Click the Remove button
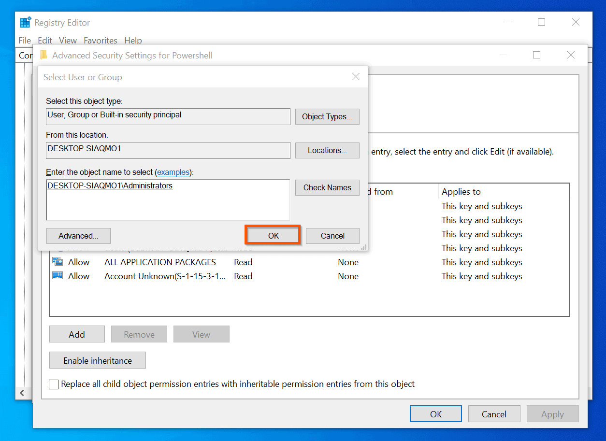Image resolution: width=606 pixels, height=441 pixels. pos(139,334)
